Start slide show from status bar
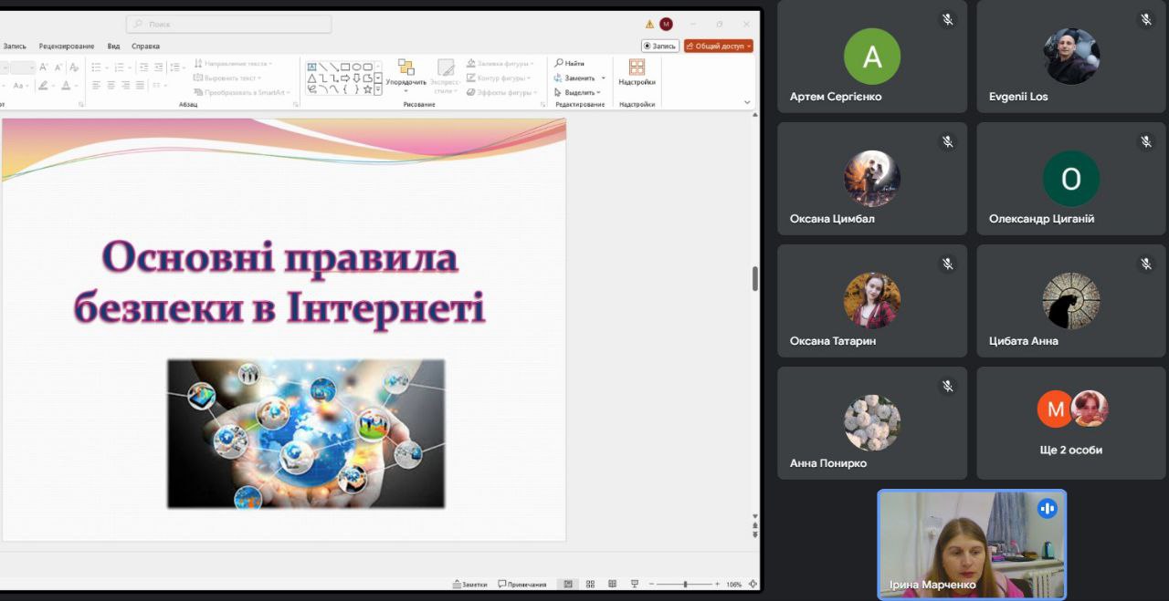 635,584
